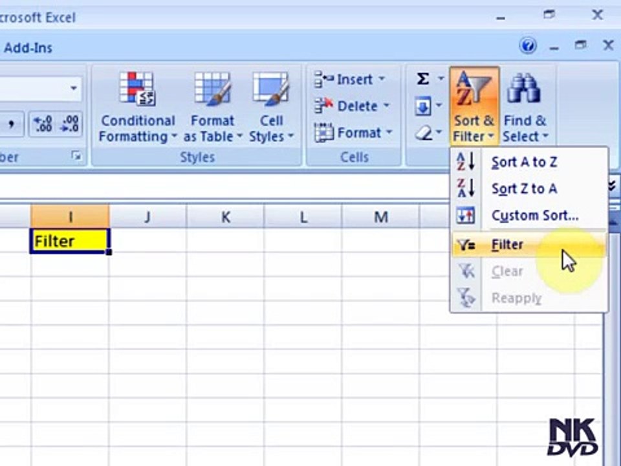Open Format as Table gallery
Viewport: 621px width, 466px height.
pos(212,107)
